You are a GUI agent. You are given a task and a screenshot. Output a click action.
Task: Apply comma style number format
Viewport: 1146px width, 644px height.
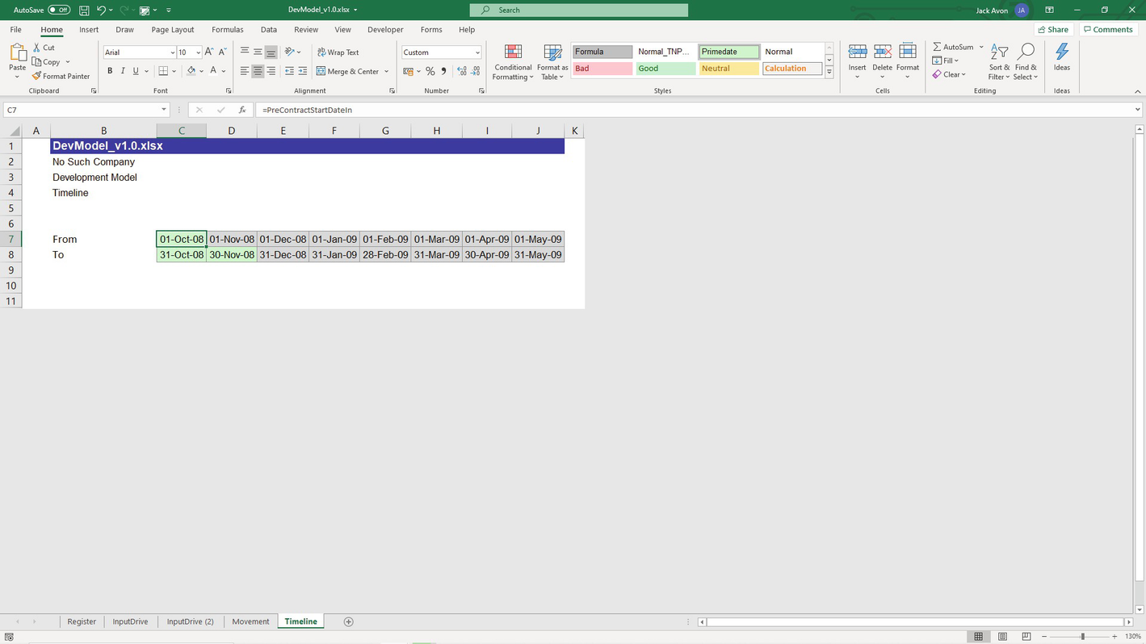(443, 72)
